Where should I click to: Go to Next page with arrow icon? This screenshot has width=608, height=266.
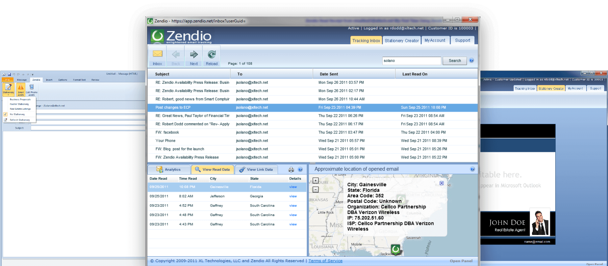point(194,54)
